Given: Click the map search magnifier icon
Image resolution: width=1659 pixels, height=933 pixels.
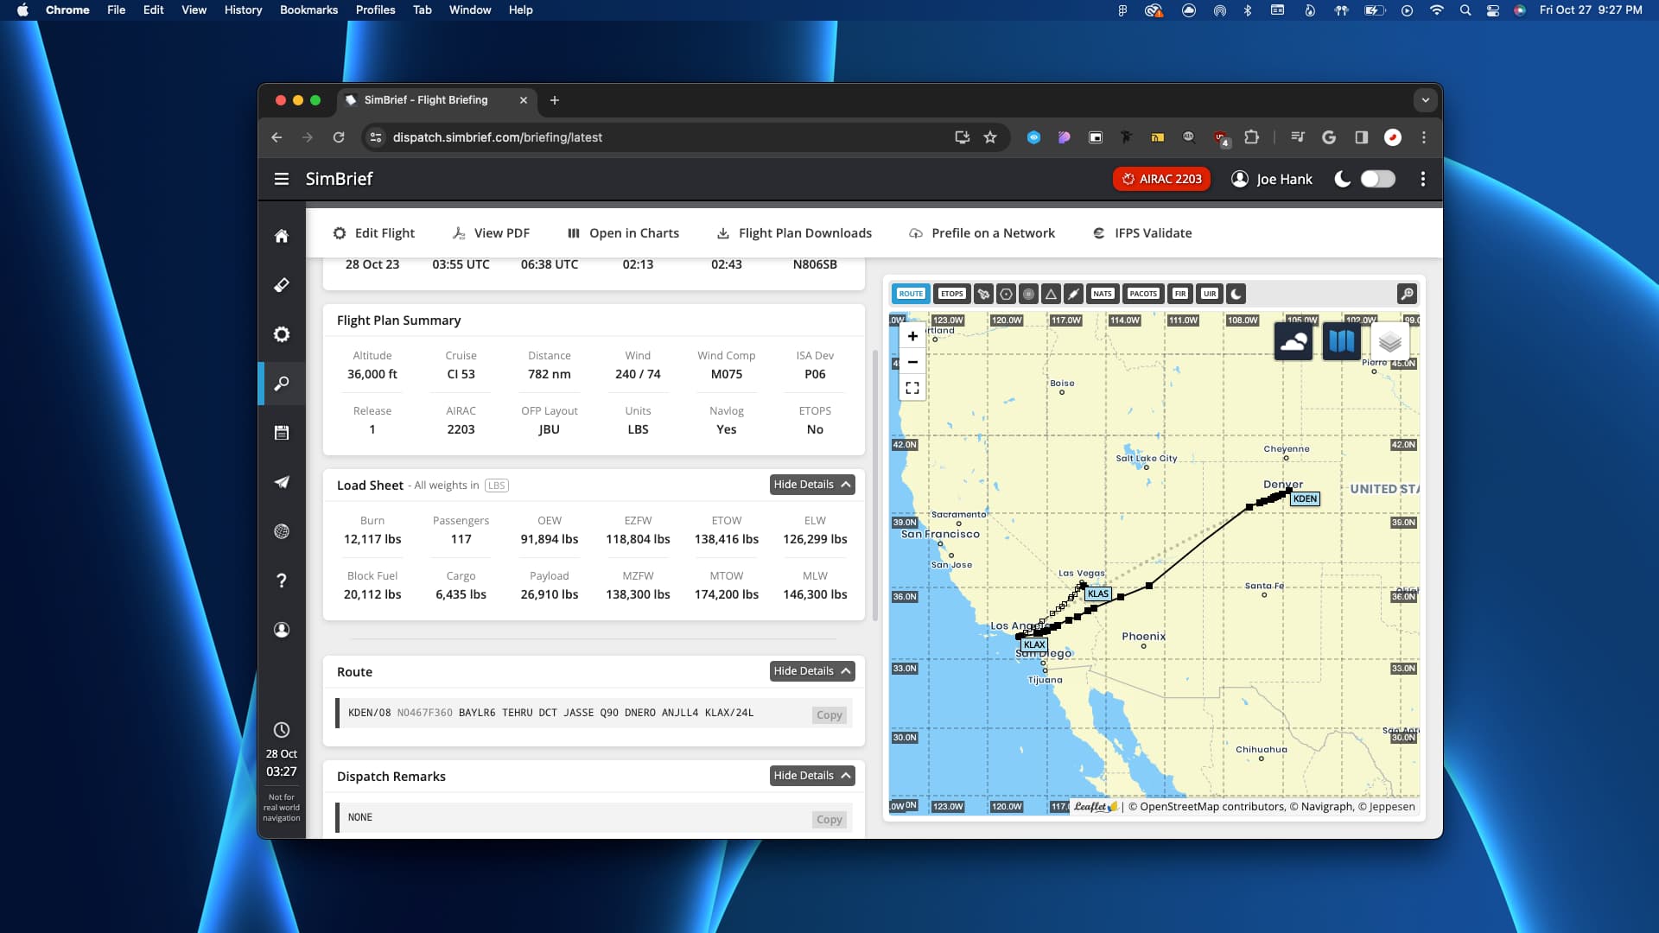Looking at the screenshot, I should click(1407, 294).
